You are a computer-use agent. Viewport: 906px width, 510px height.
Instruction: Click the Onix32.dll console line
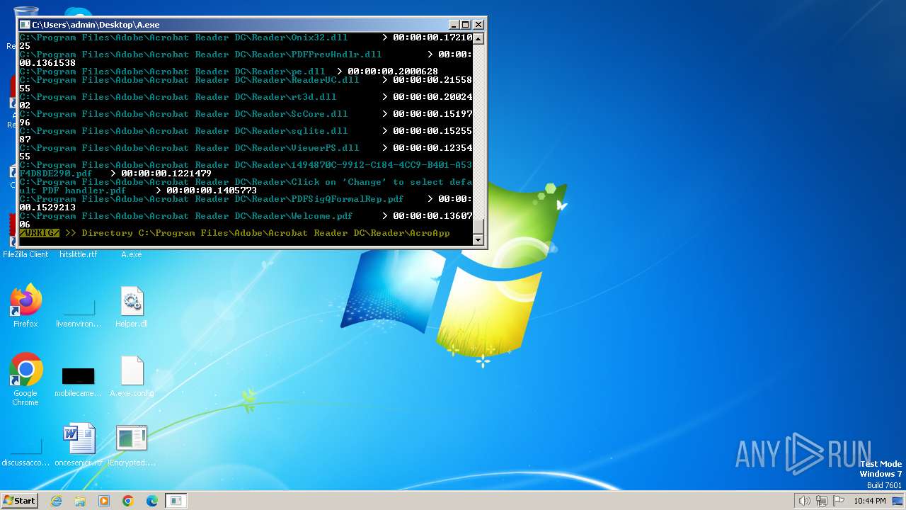246,38
